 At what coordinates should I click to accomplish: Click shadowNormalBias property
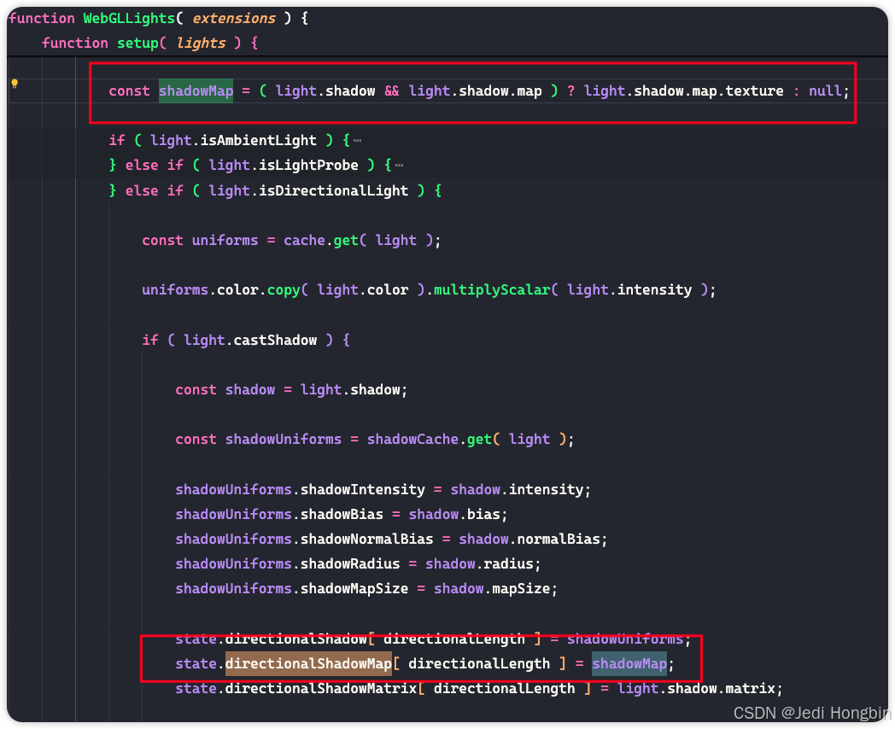coord(366,539)
